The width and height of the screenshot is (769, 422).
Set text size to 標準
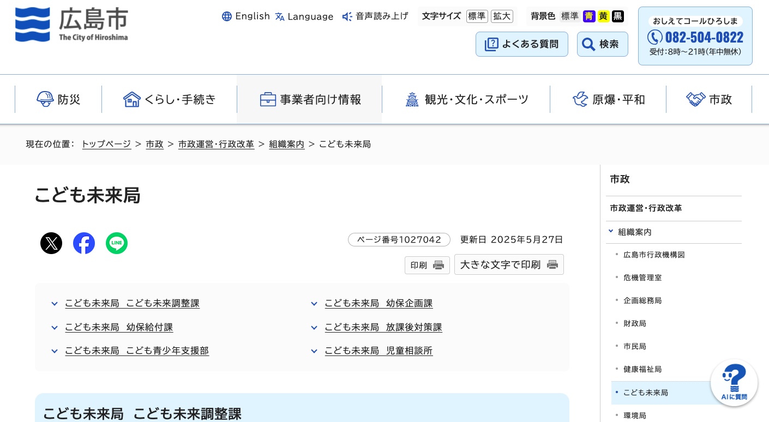477,16
